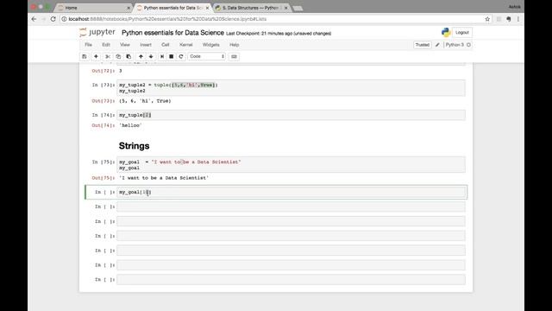Reload the browser page
The image size is (552, 311).
pyautogui.click(x=53, y=19)
